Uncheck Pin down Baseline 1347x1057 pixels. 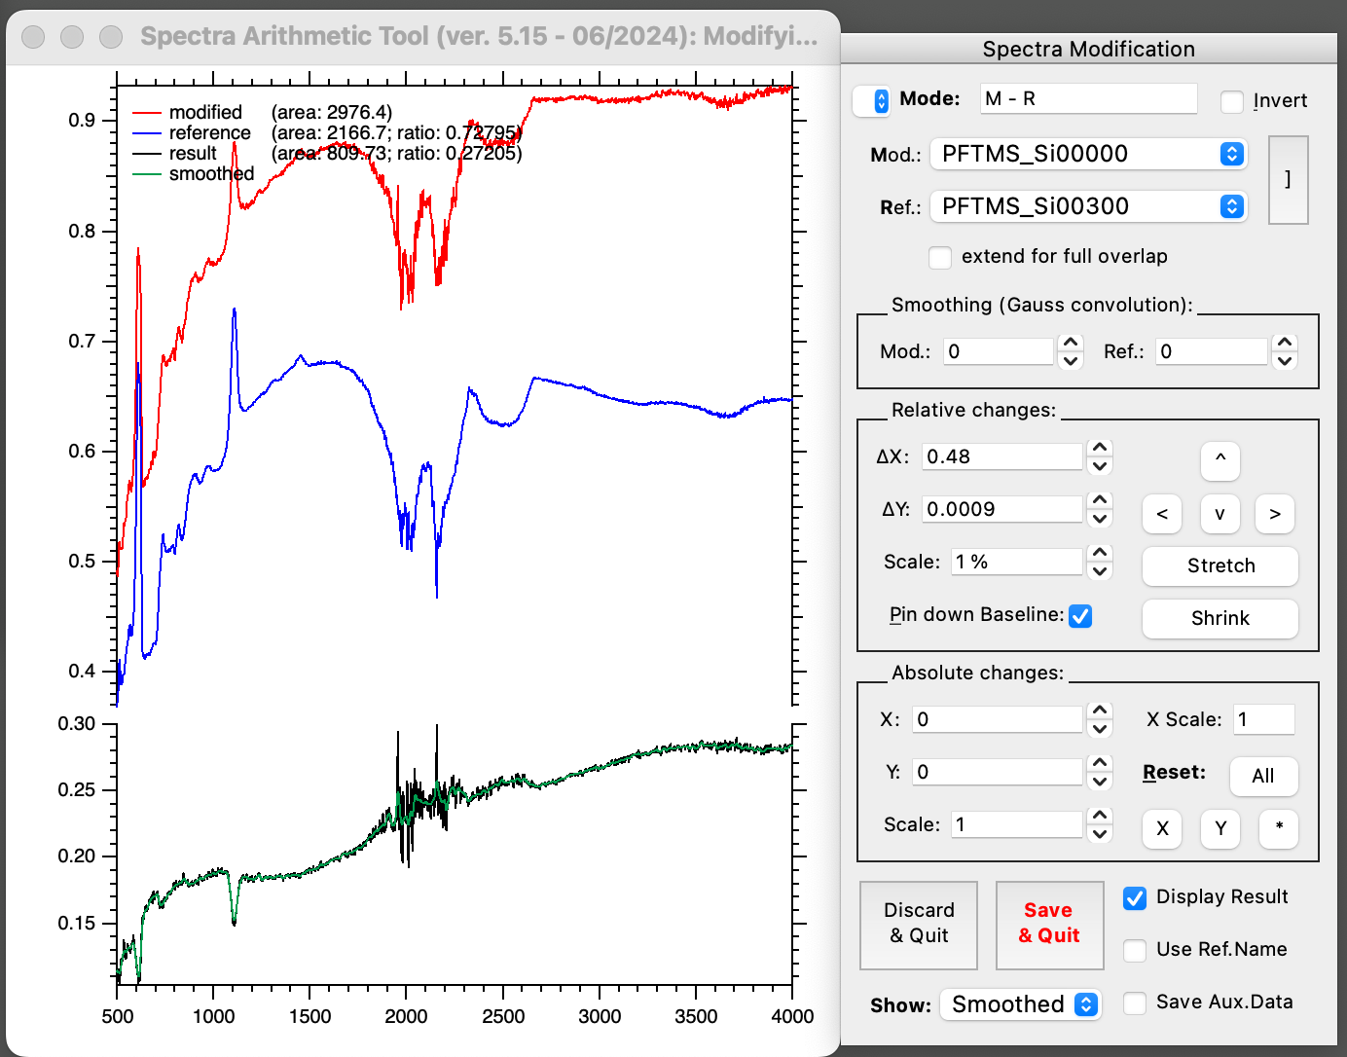(x=1080, y=616)
